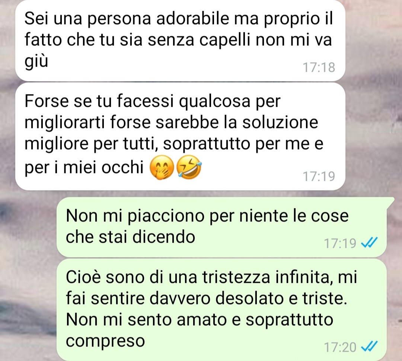Select the "Sei una persona adorabile" message bubble

[180, 41]
